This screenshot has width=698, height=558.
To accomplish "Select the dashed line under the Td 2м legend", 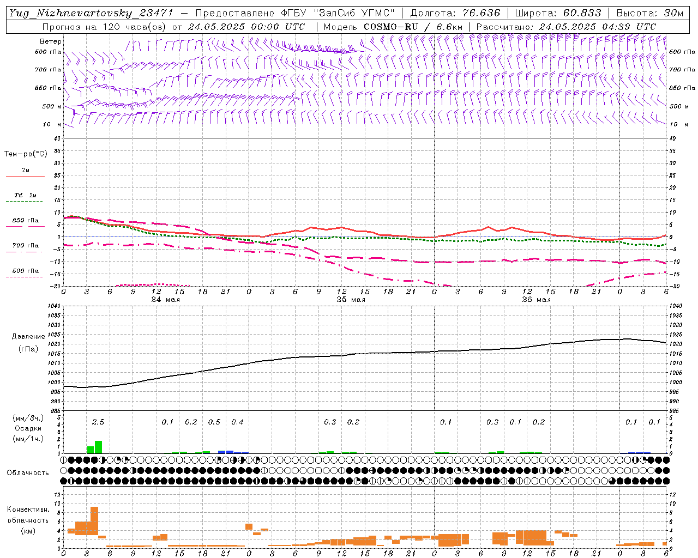I will coord(24,202).
